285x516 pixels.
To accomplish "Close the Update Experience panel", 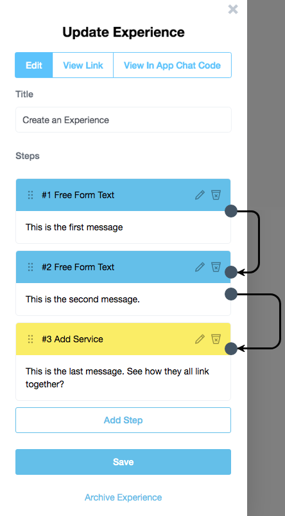I will [x=233, y=10].
